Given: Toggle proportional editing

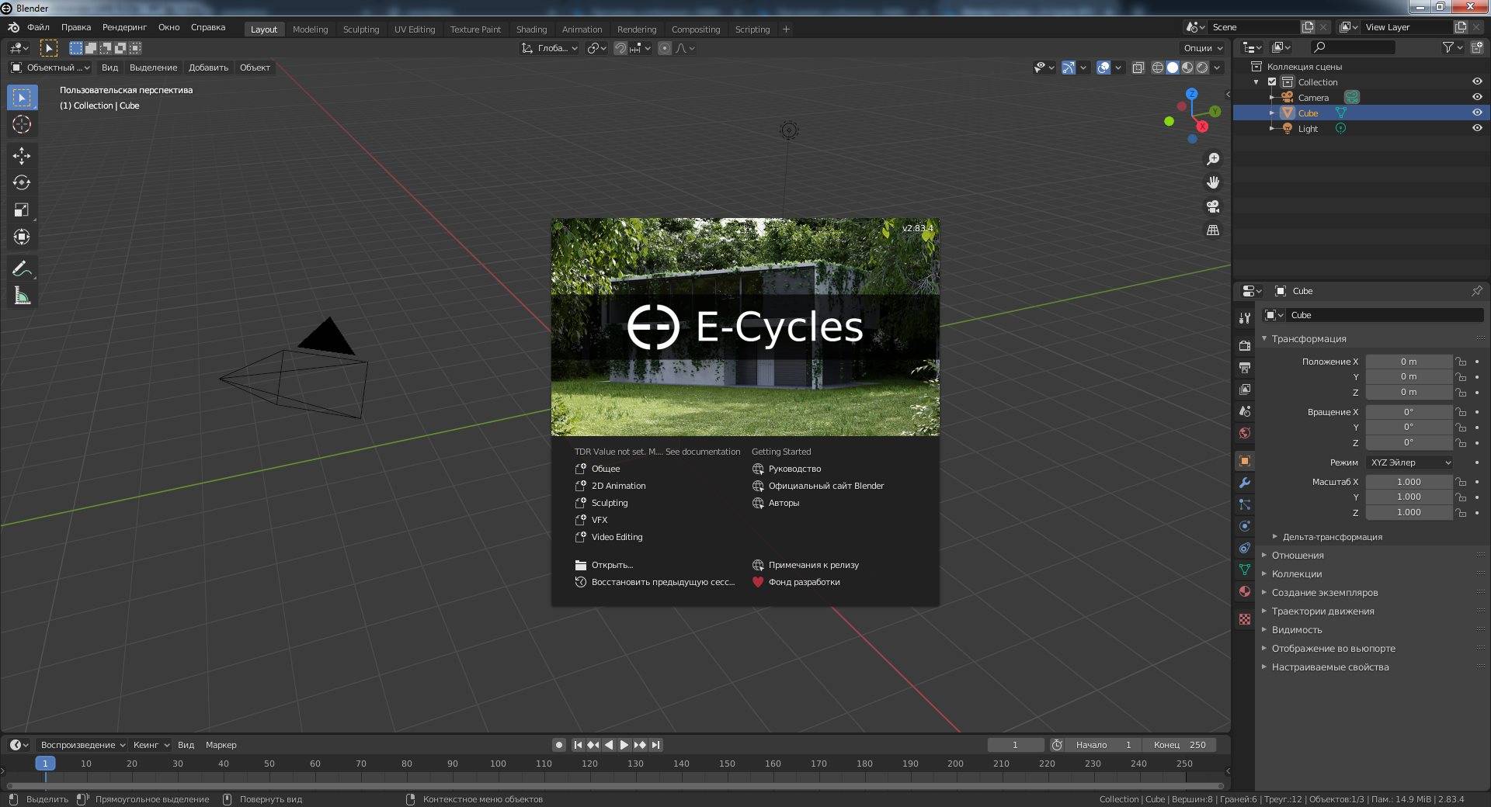Looking at the screenshot, I should pyautogui.click(x=665, y=48).
